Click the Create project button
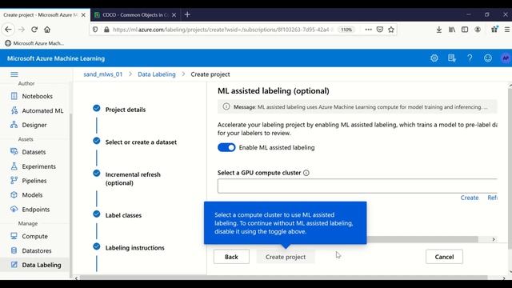Viewport: 512px width, 288px height. tap(286, 257)
